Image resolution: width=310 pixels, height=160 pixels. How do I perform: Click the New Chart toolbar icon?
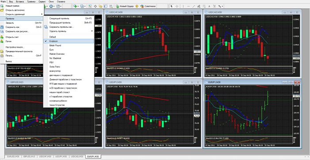pyautogui.click(x=75, y=6)
